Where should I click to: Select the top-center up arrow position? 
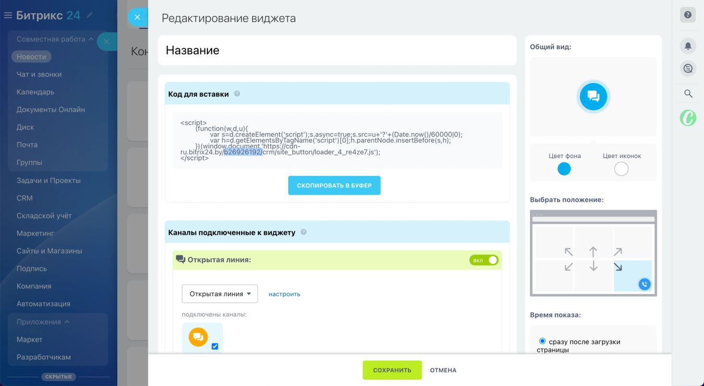tap(593, 251)
